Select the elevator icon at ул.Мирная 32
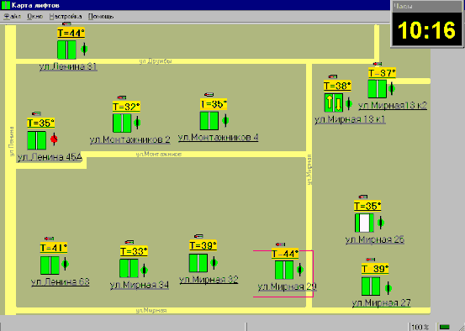This screenshot has height=331, width=465. click(198, 263)
